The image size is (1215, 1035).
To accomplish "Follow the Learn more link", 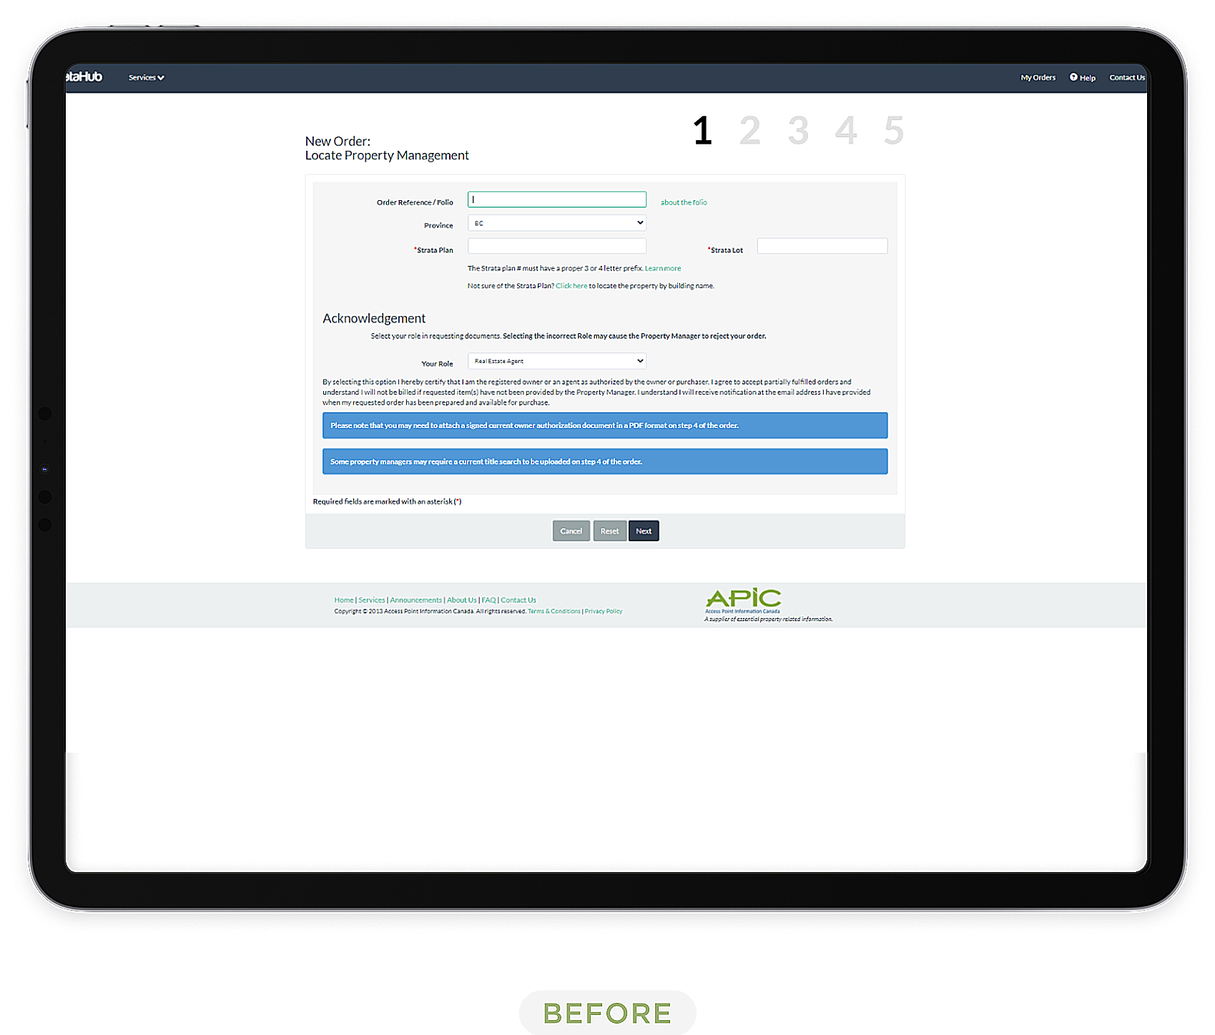I will [x=662, y=269].
